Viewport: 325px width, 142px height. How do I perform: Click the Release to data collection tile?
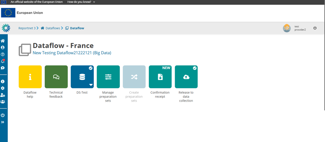point(186,77)
